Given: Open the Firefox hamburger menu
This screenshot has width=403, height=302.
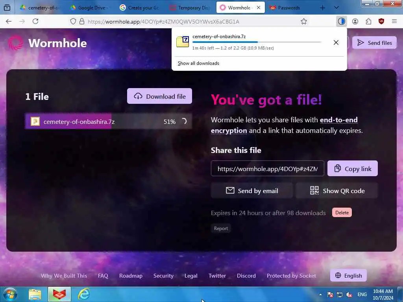Looking at the screenshot, I should click(394, 21).
